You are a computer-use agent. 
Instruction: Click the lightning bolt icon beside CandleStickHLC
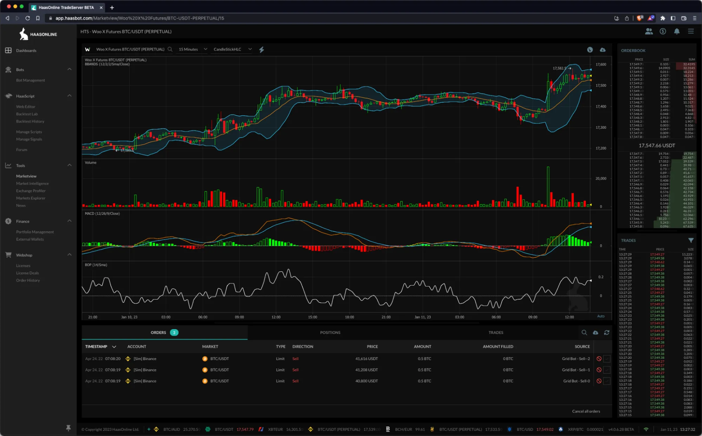coord(261,50)
